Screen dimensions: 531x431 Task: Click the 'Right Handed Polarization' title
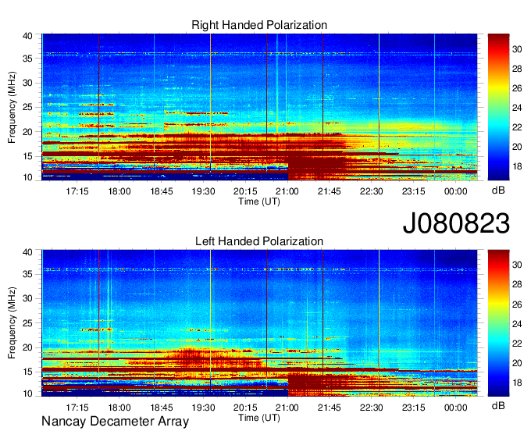(x=259, y=25)
